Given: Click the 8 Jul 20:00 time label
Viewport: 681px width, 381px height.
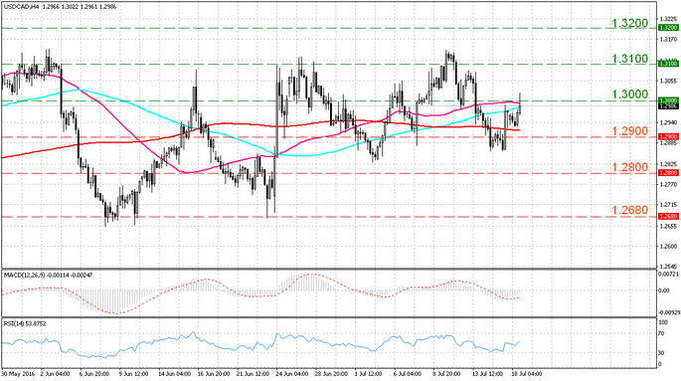Looking at the screenshot, I should (x=446, y=374).
